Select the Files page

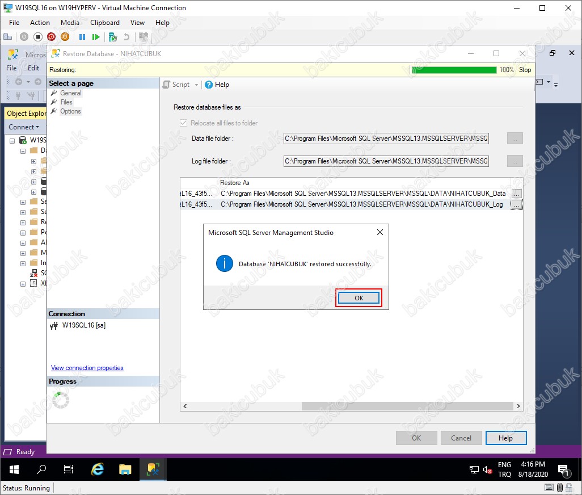coord(66,102)
